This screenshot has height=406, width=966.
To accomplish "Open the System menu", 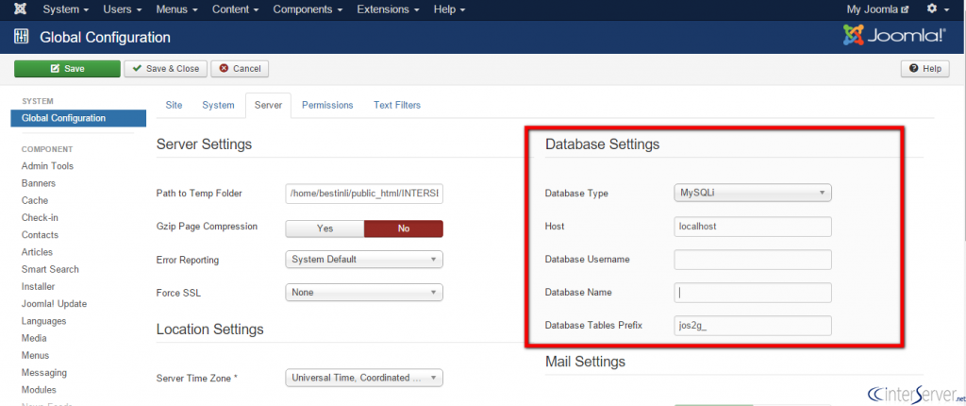I will pyautogui.click(x=66, y=9).
